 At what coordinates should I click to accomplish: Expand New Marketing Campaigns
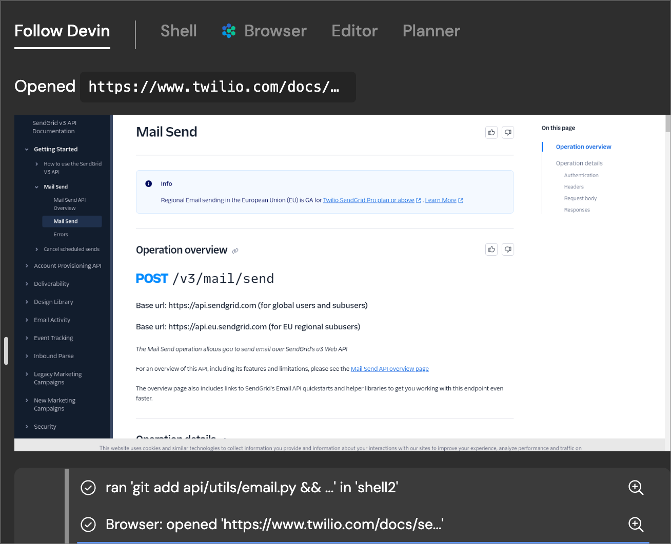point(27,401)
